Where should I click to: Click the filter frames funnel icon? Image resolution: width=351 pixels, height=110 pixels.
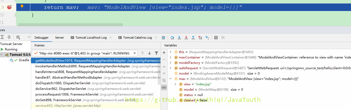[x=156, y=53]
